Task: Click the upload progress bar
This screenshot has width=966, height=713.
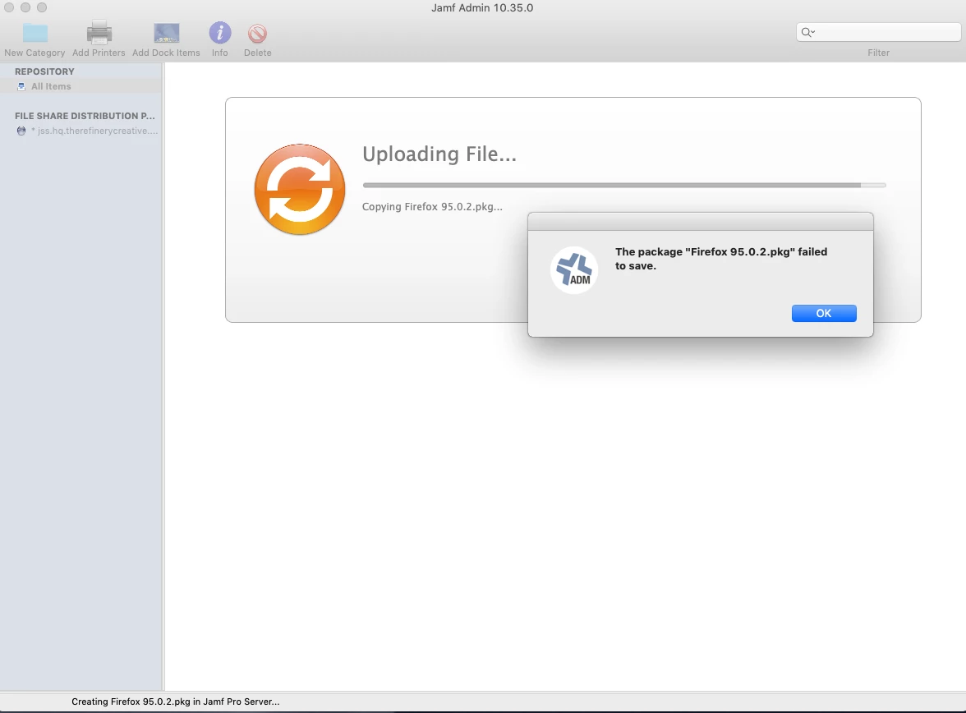Action: click(x=624, y=185)
